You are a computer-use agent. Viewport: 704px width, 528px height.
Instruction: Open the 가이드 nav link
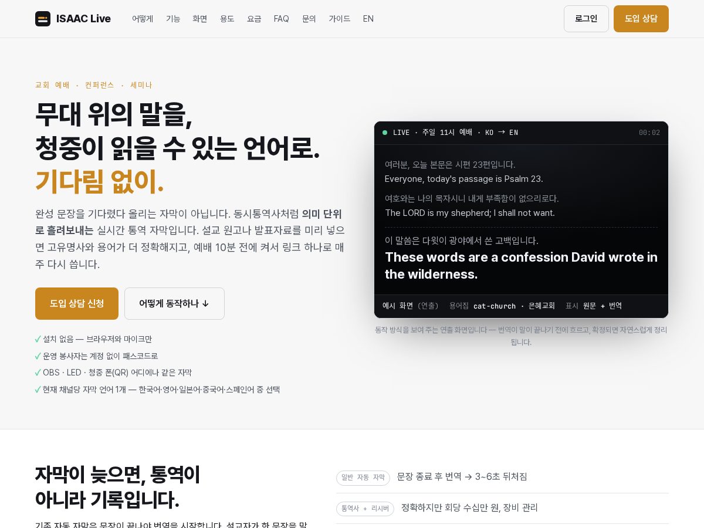click(x=340, y=19)
